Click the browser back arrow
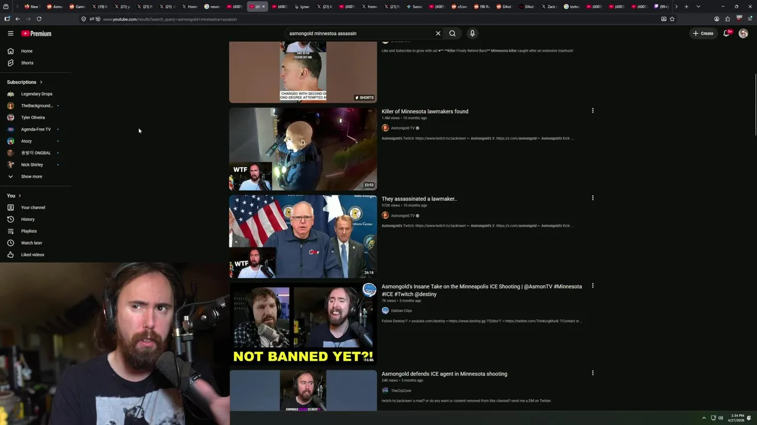 click(17, 19)
